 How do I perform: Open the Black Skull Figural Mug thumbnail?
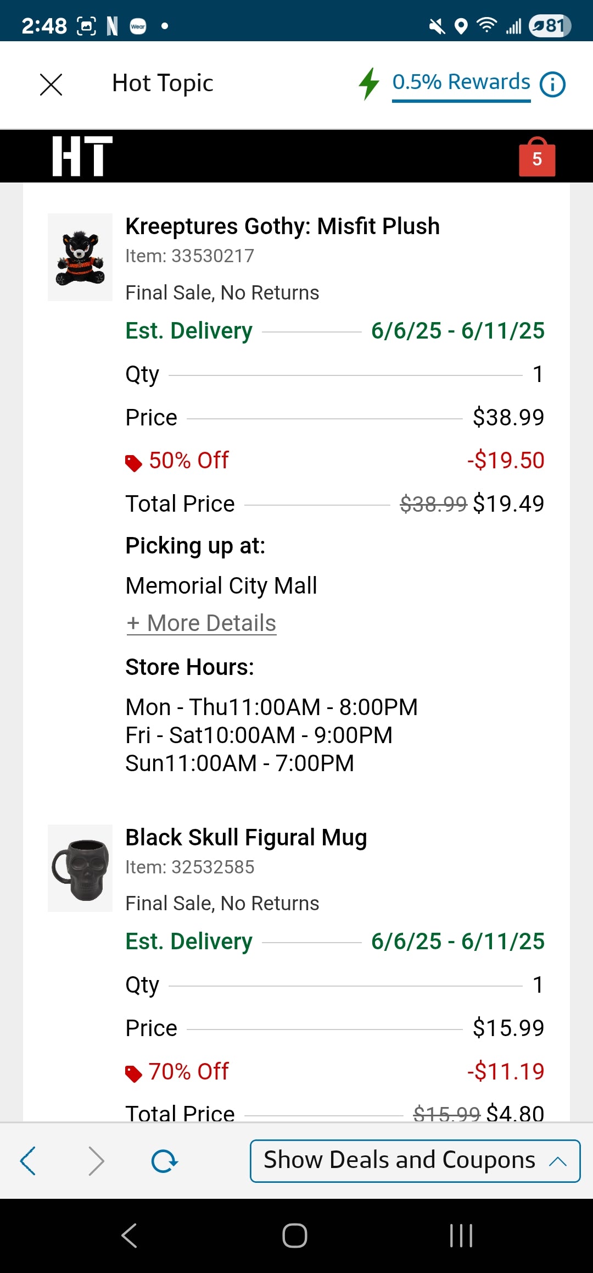[x=80, y=868]
